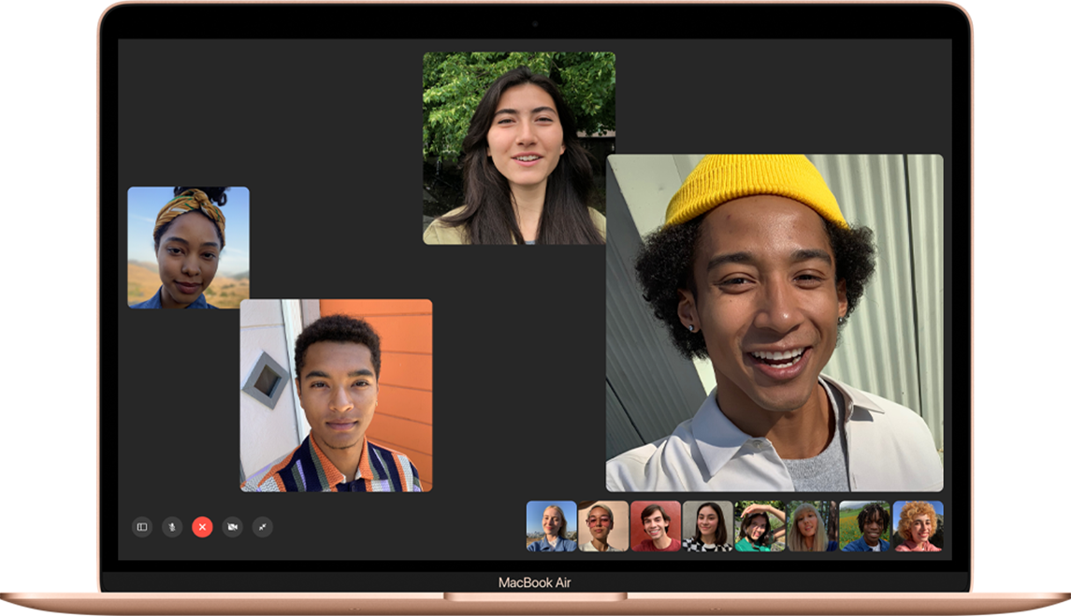
Task: Pick the participant thumbnail wearing a green top
Action: 760,526
